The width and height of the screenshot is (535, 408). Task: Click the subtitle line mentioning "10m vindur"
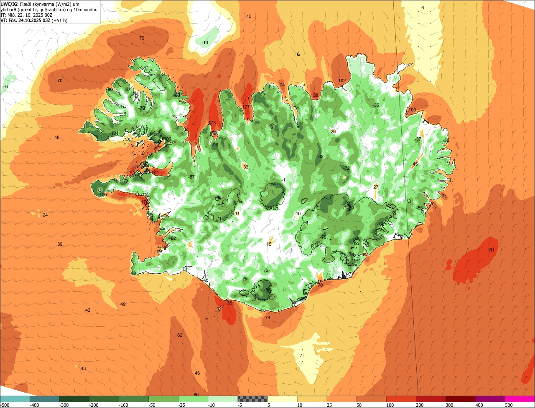[x=49, y=9]
